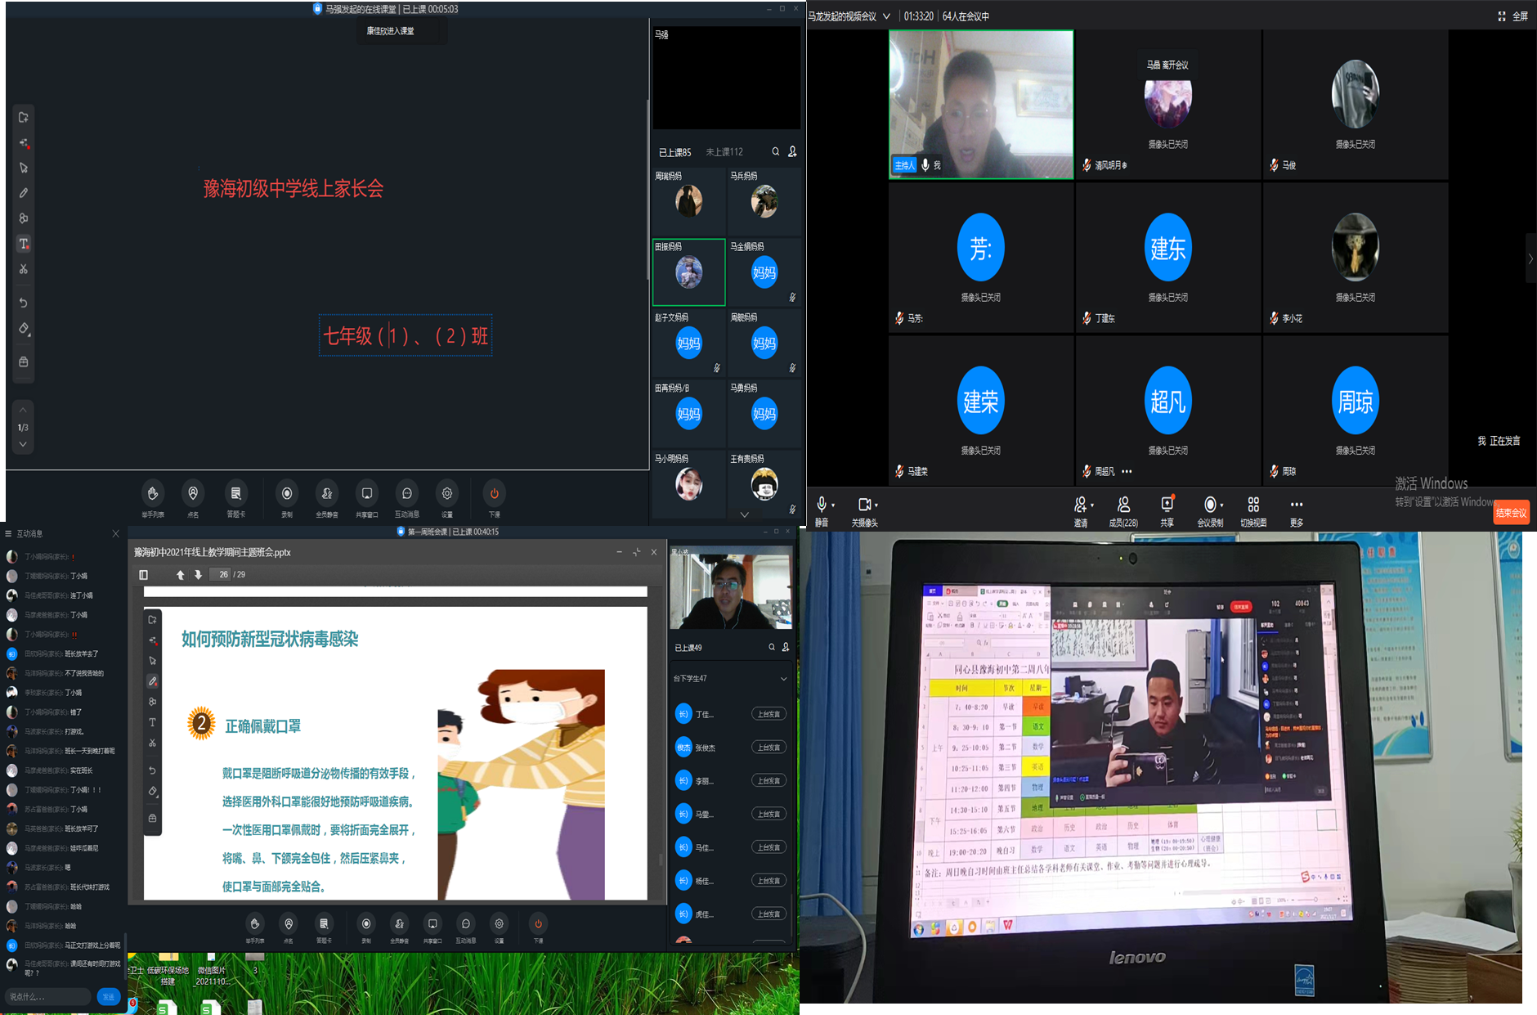Click 共享 screen share in the video meeting
This screenshot has width=1537, height=1015.
coord(1167,511)
